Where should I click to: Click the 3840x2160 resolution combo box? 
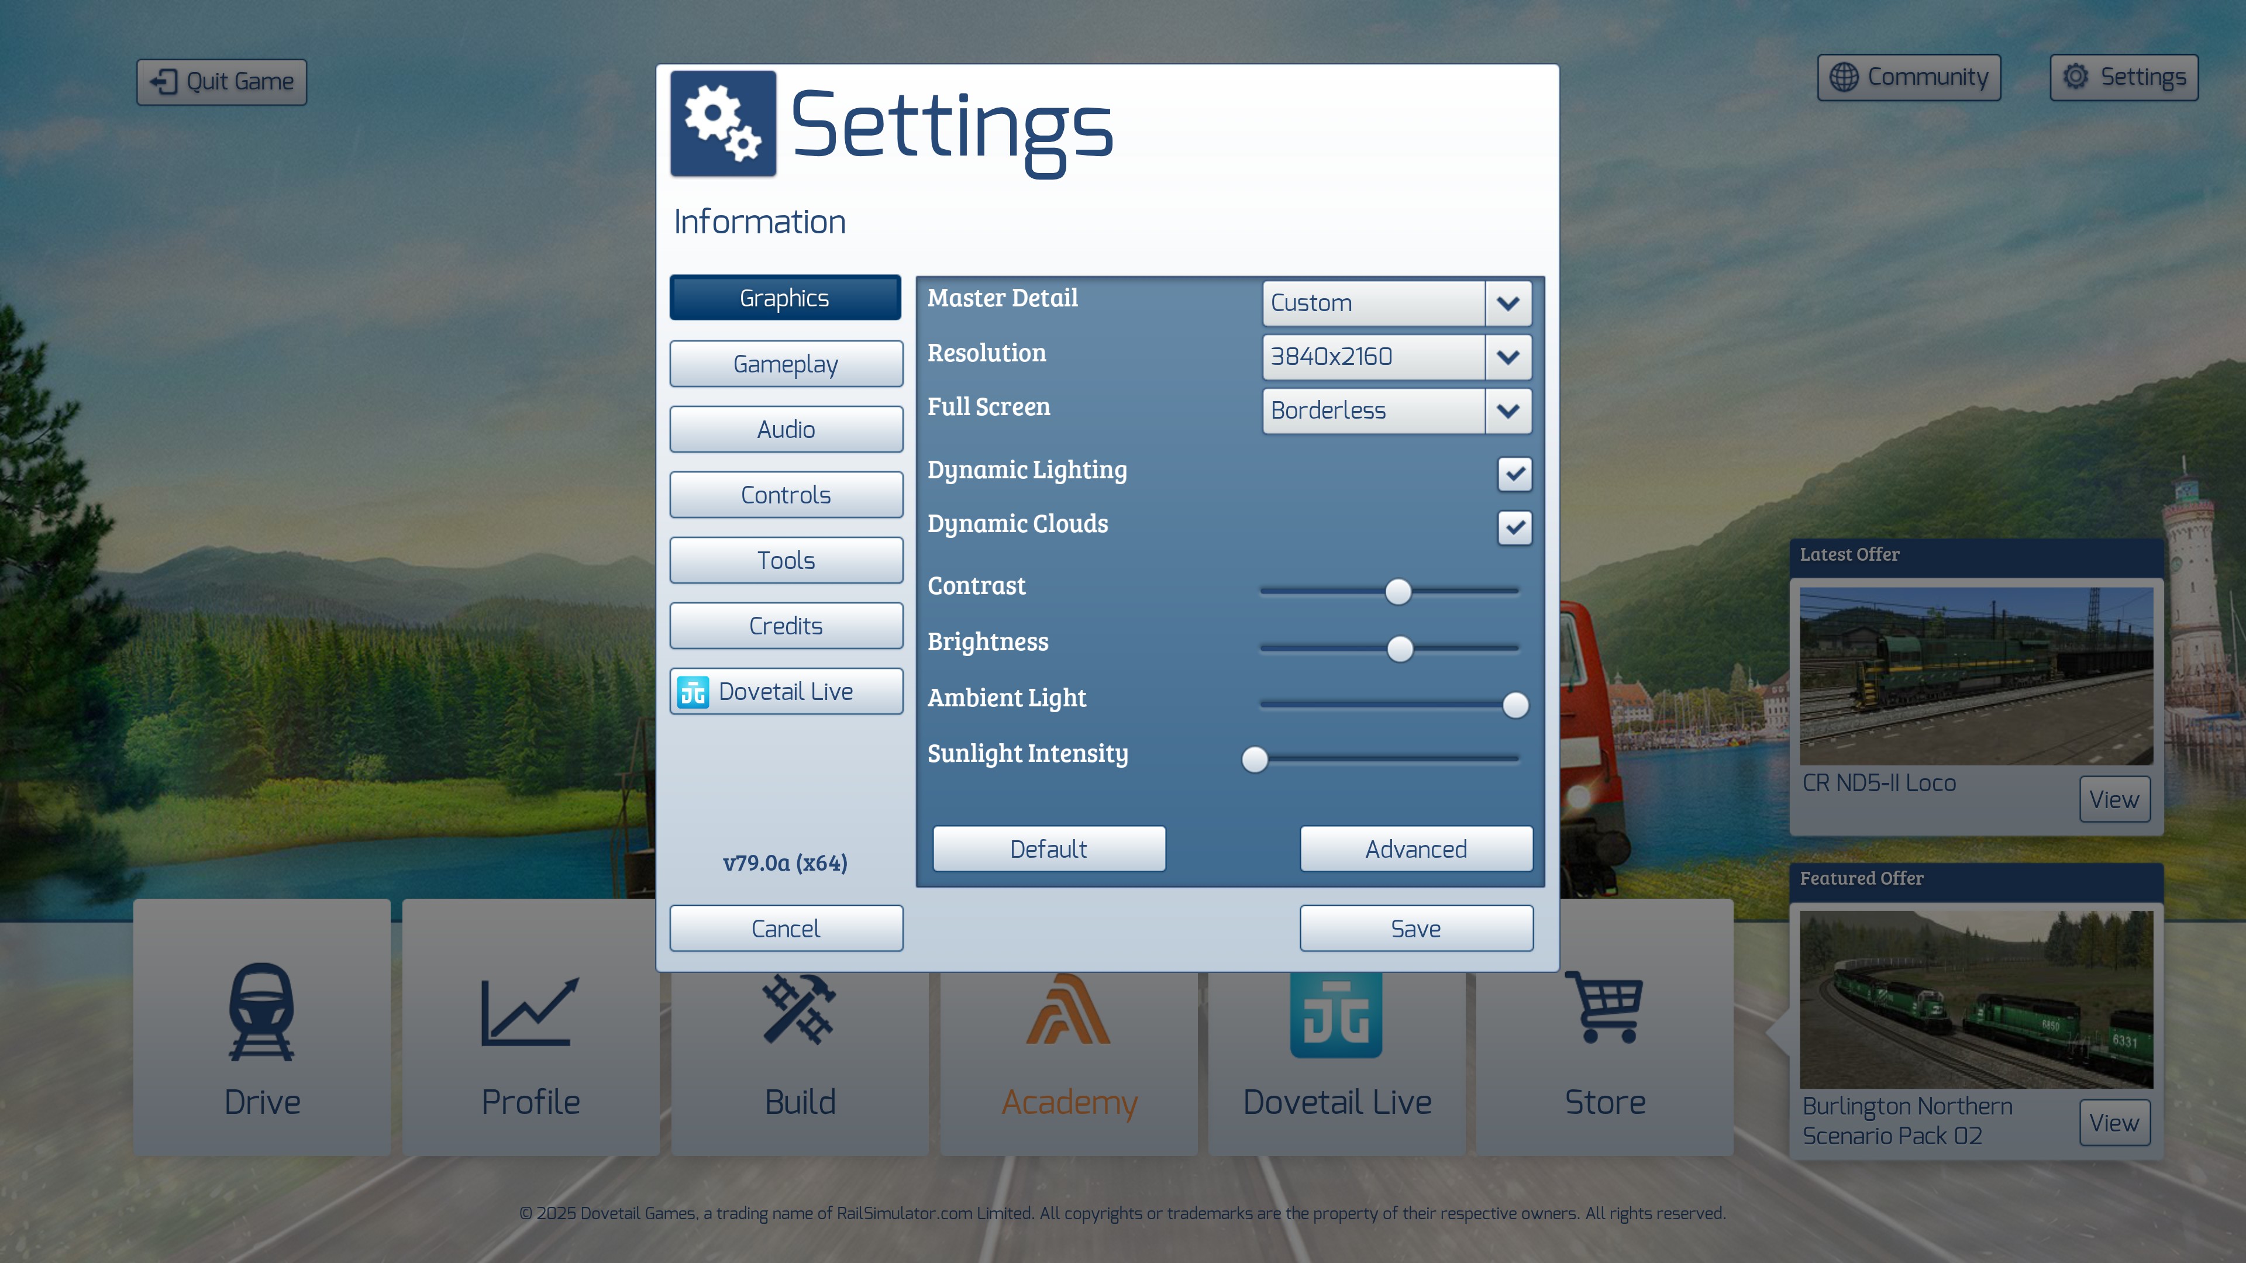tap(1397, 357)
